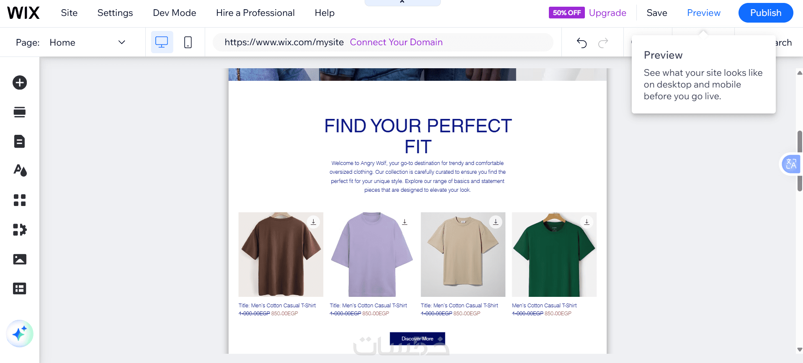Open the Site Design sidebar icon

pos(20,170)
